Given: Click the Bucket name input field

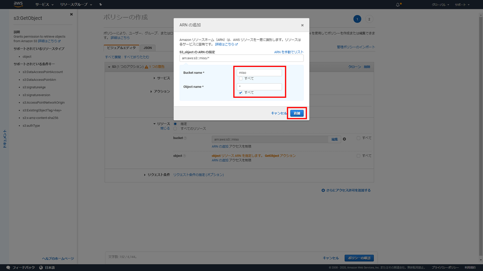Looking at the screenshot, I should (259, 73).
